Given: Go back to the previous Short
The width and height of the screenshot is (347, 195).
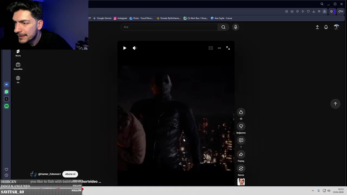Looking at the screenshot, I should (x=335, y=104).
